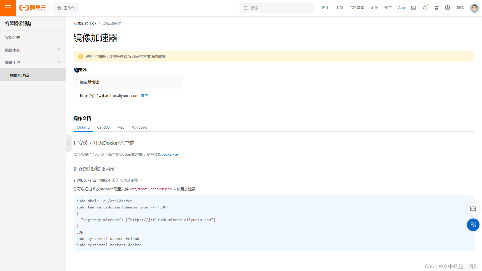Switch language via 简体

[x=460, y=8]
